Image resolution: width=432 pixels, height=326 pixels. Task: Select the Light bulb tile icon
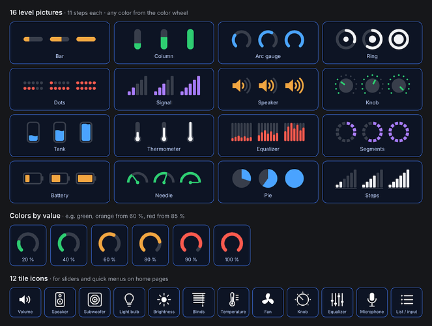[x=129, y=303]
